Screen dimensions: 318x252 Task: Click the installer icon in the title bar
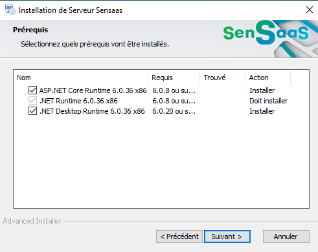[x=10, y=10]
